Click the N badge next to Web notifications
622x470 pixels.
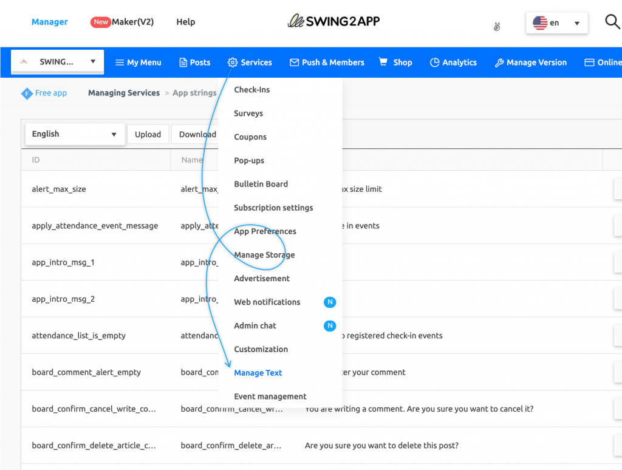click(330, 302)
